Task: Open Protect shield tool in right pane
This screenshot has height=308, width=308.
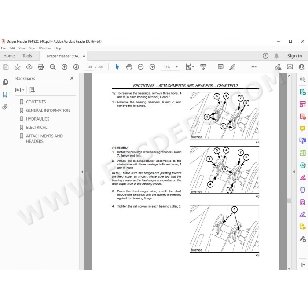Action: tap(303, 190)
